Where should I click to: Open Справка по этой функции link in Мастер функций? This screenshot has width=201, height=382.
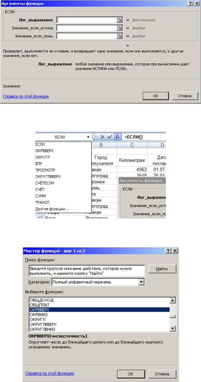tap(50, 373)
